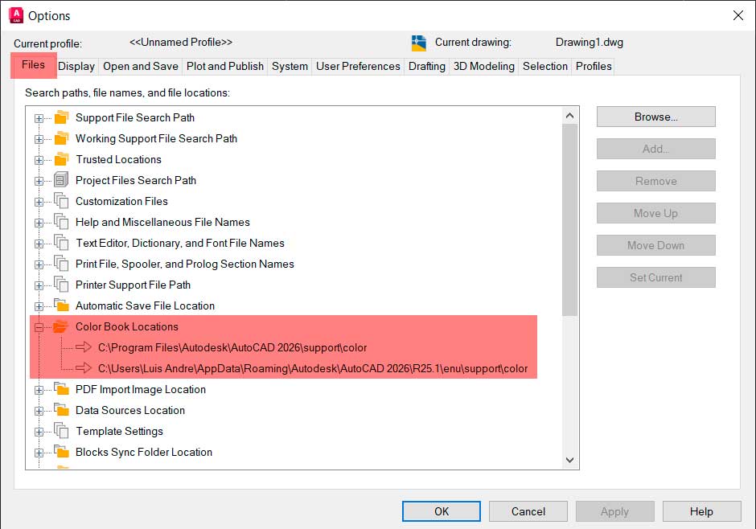Click the AutoCAD logo in title bar
756x529 pixels.
click(16, 15)
